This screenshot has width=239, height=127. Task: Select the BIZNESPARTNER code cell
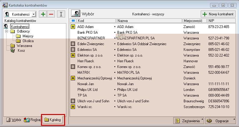point(91,38)
